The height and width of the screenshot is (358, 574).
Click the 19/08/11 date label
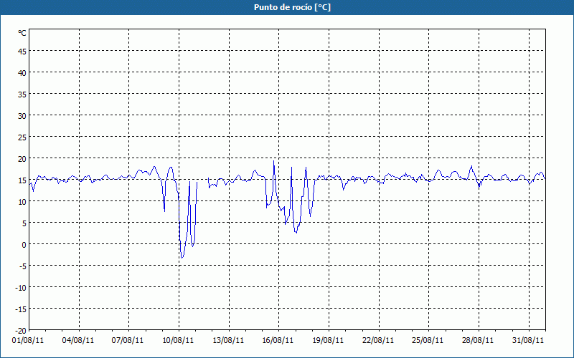point(328,340)
